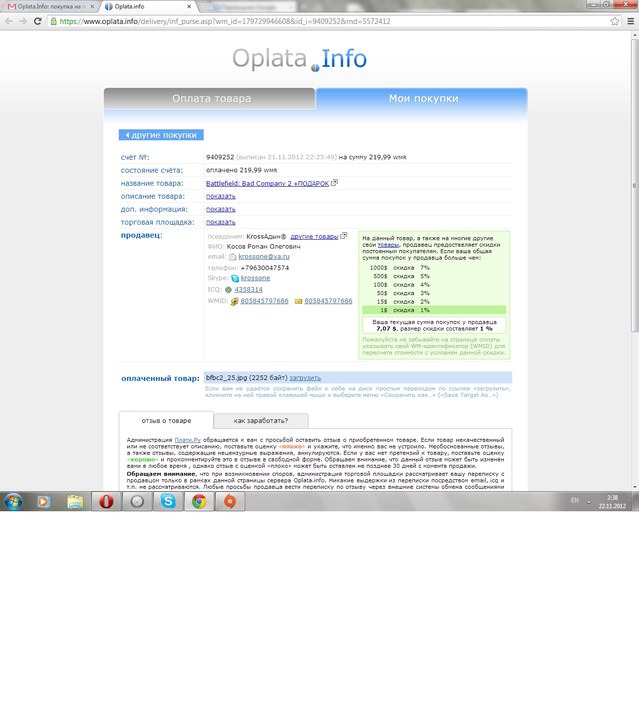
Task: Click the file name bfbc2_25.jpg
Action: click(x=227, y=378)
